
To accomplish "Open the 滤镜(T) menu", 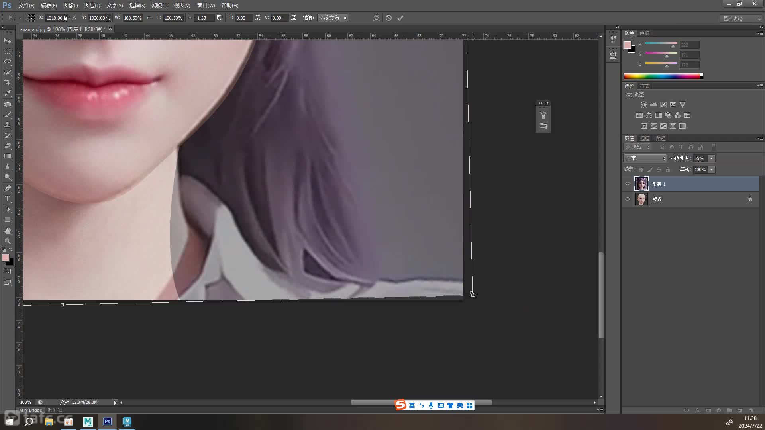I will tap(159, 6).
